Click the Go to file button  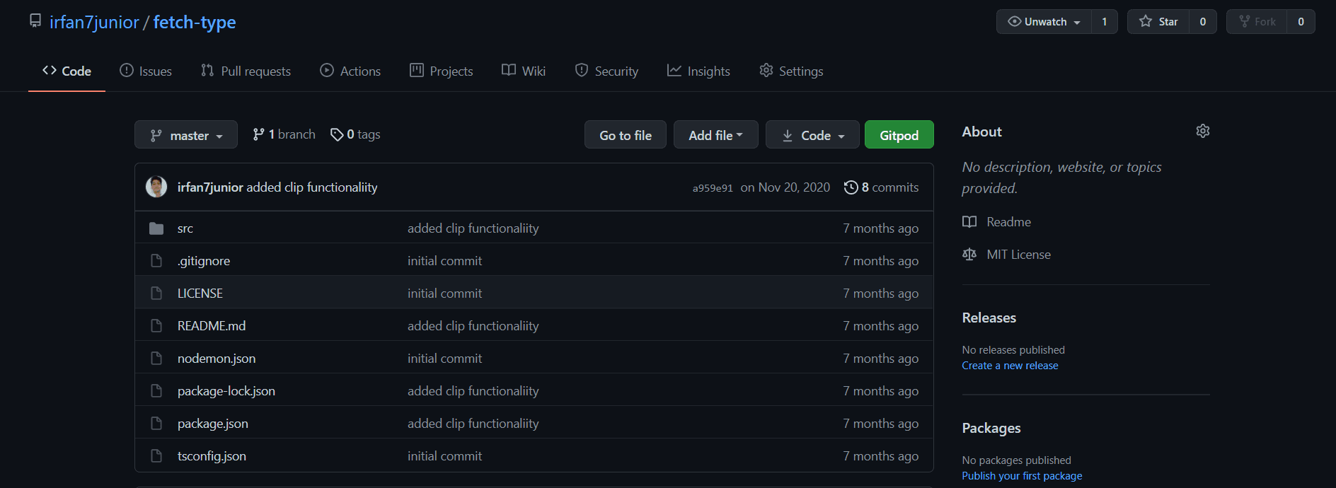626,135
